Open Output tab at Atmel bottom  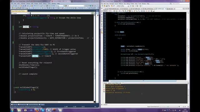[x=42, y=105]
